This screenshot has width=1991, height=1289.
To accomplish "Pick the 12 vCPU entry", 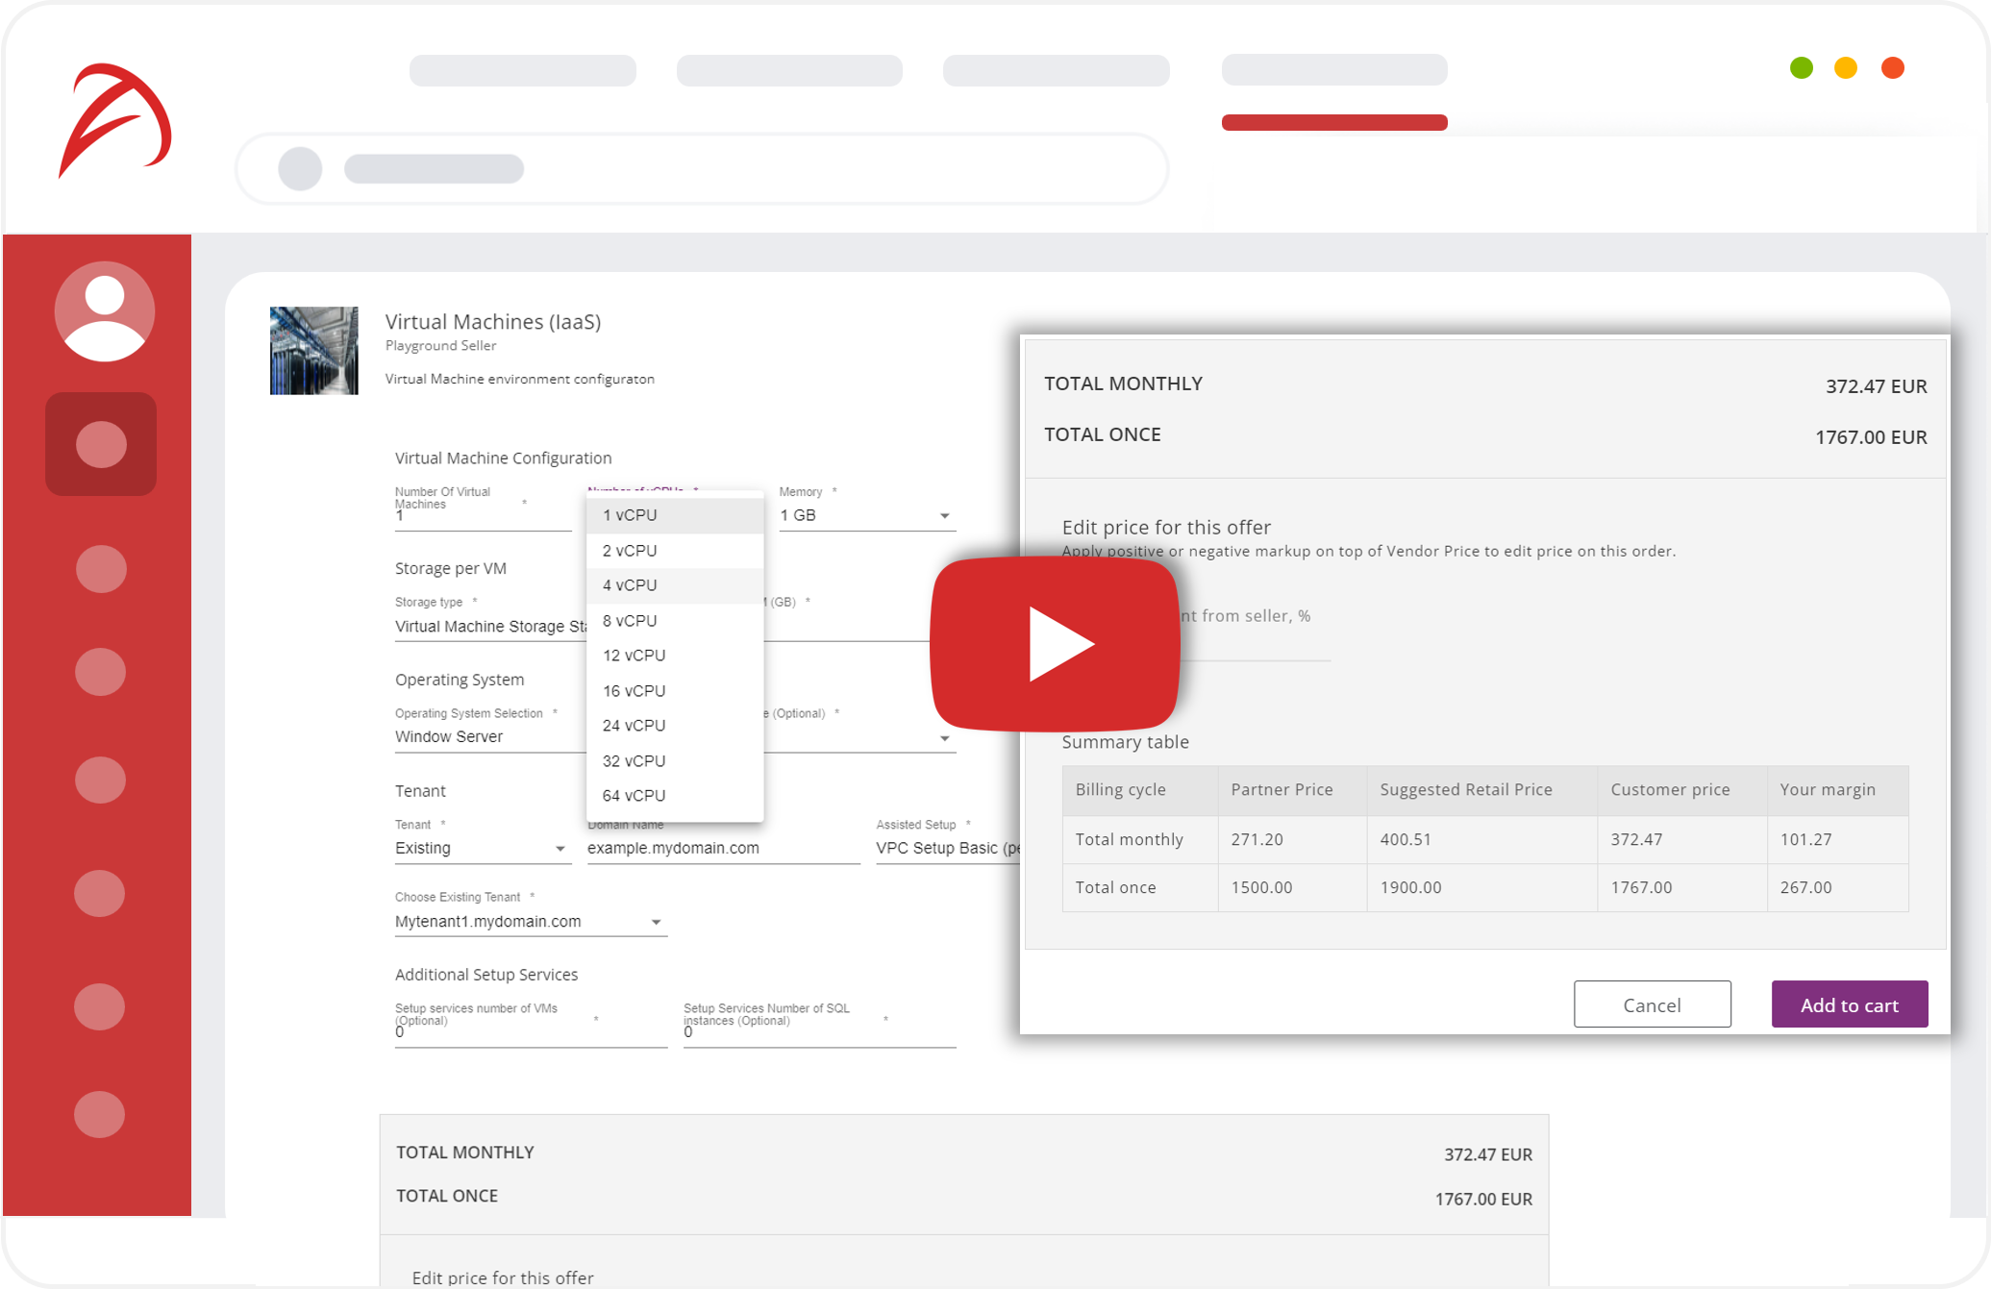I will (x=675, y=656).
